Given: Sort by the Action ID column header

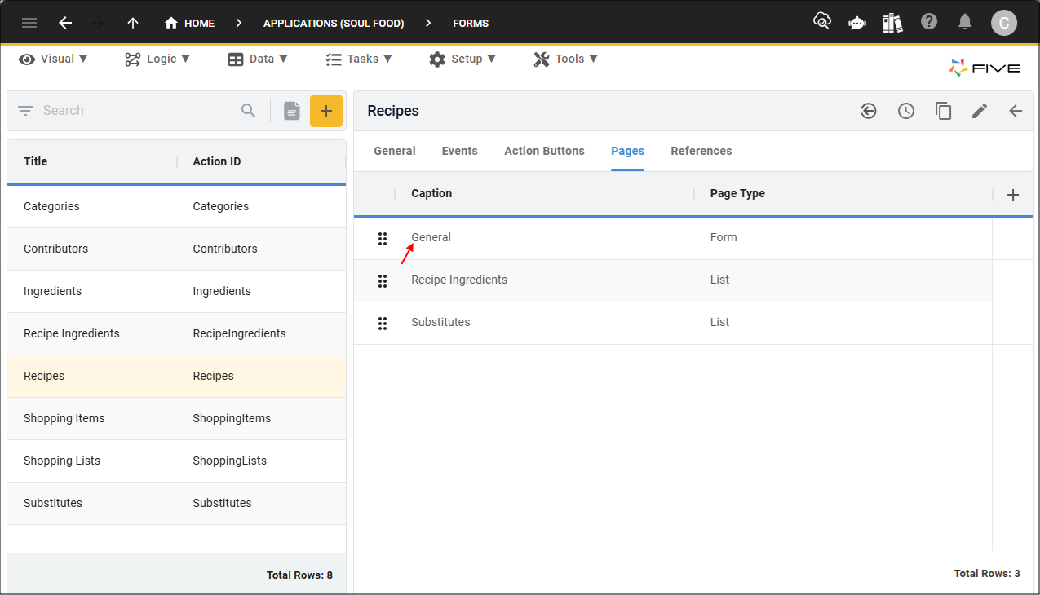Looking at the screenshot, I should tap(217, 161).
